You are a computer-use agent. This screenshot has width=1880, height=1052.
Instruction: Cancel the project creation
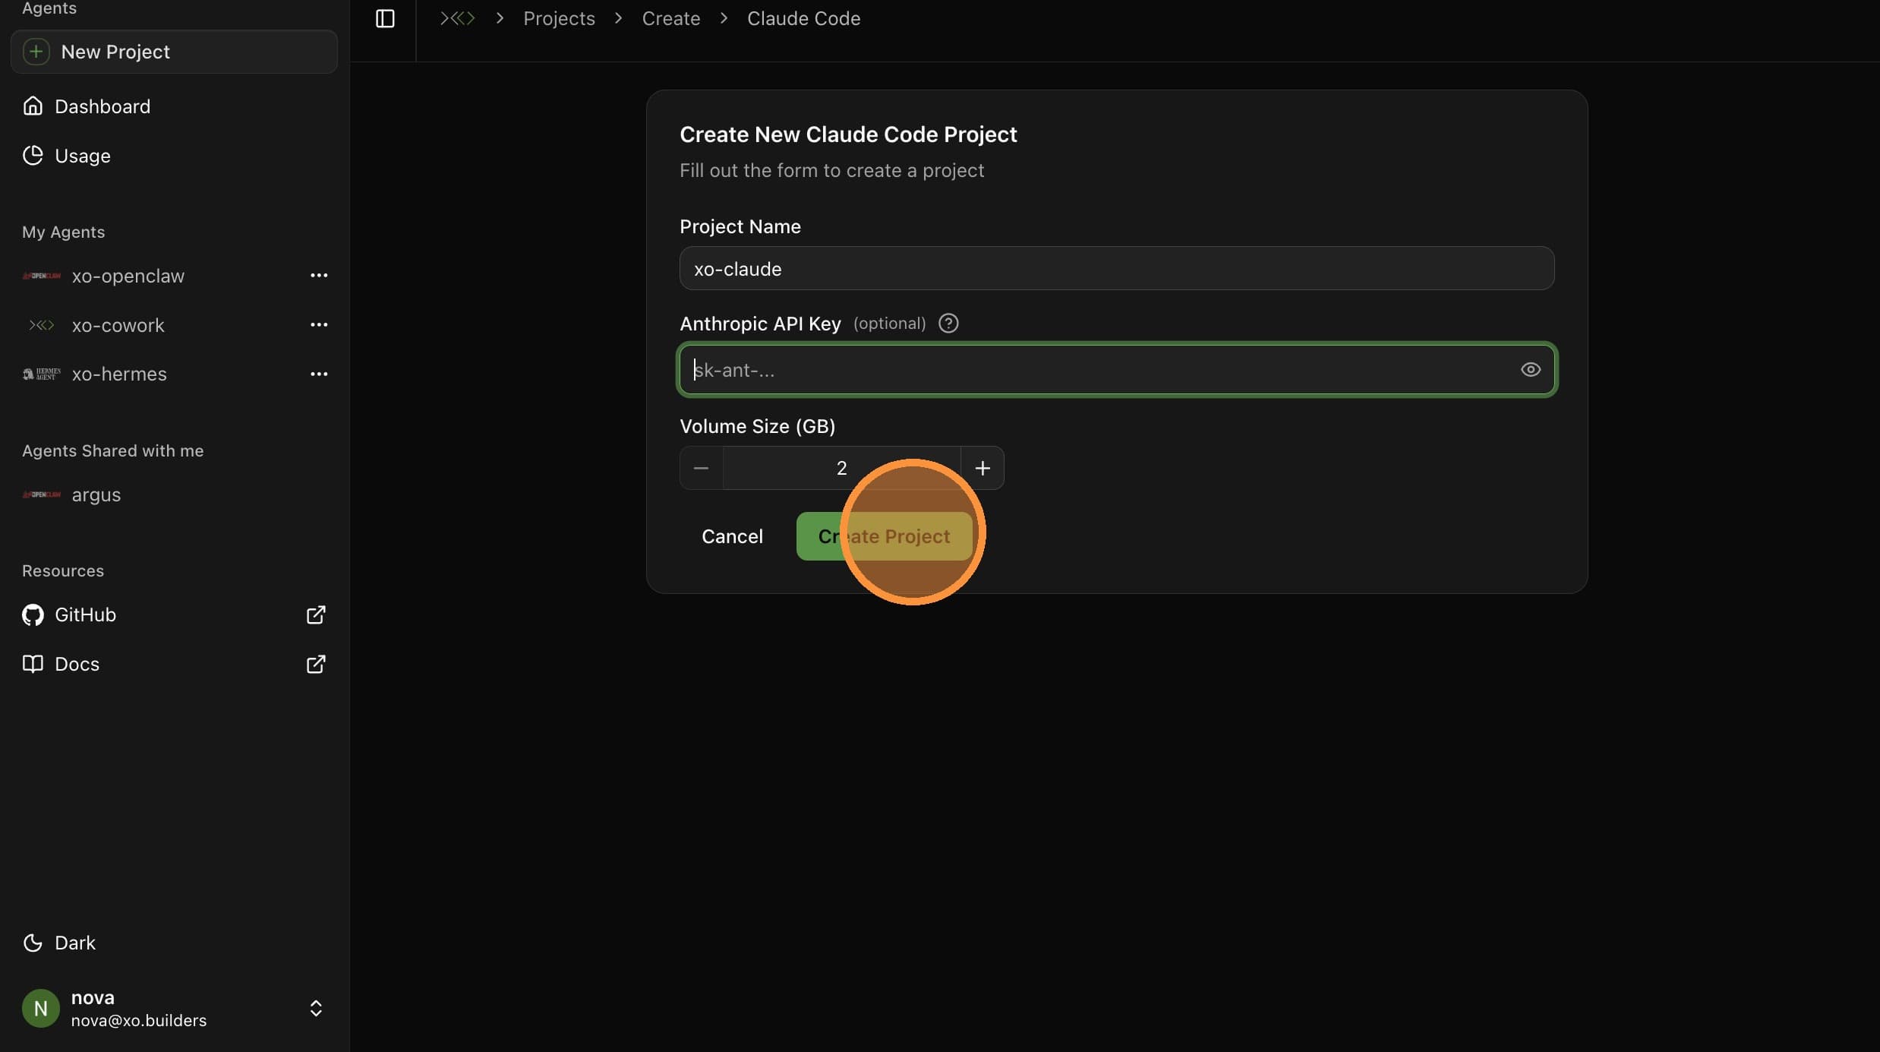732,536
